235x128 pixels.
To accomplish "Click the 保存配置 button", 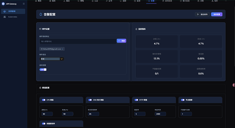I will click(x=217, y=14).
